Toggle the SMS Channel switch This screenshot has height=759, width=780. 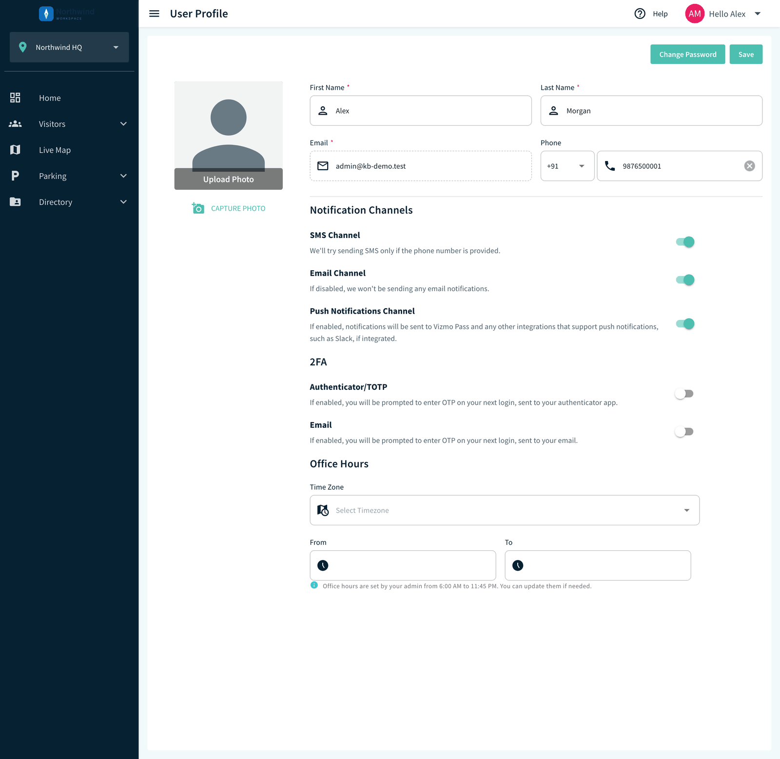click(x=685, y=242)
